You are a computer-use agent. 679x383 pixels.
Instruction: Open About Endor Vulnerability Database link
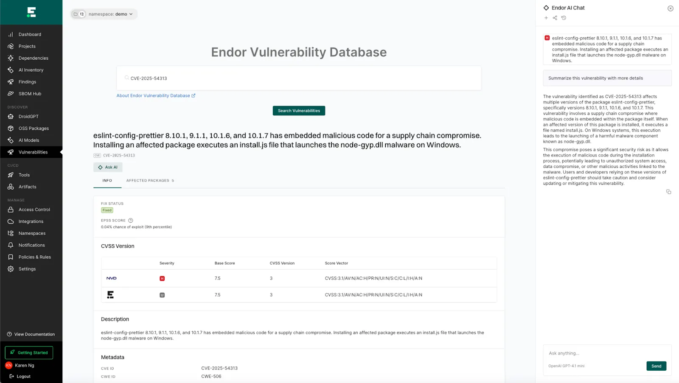[156, 96]
